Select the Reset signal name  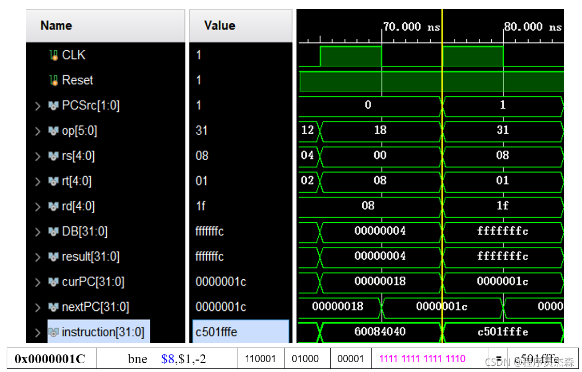click(77, 80)
